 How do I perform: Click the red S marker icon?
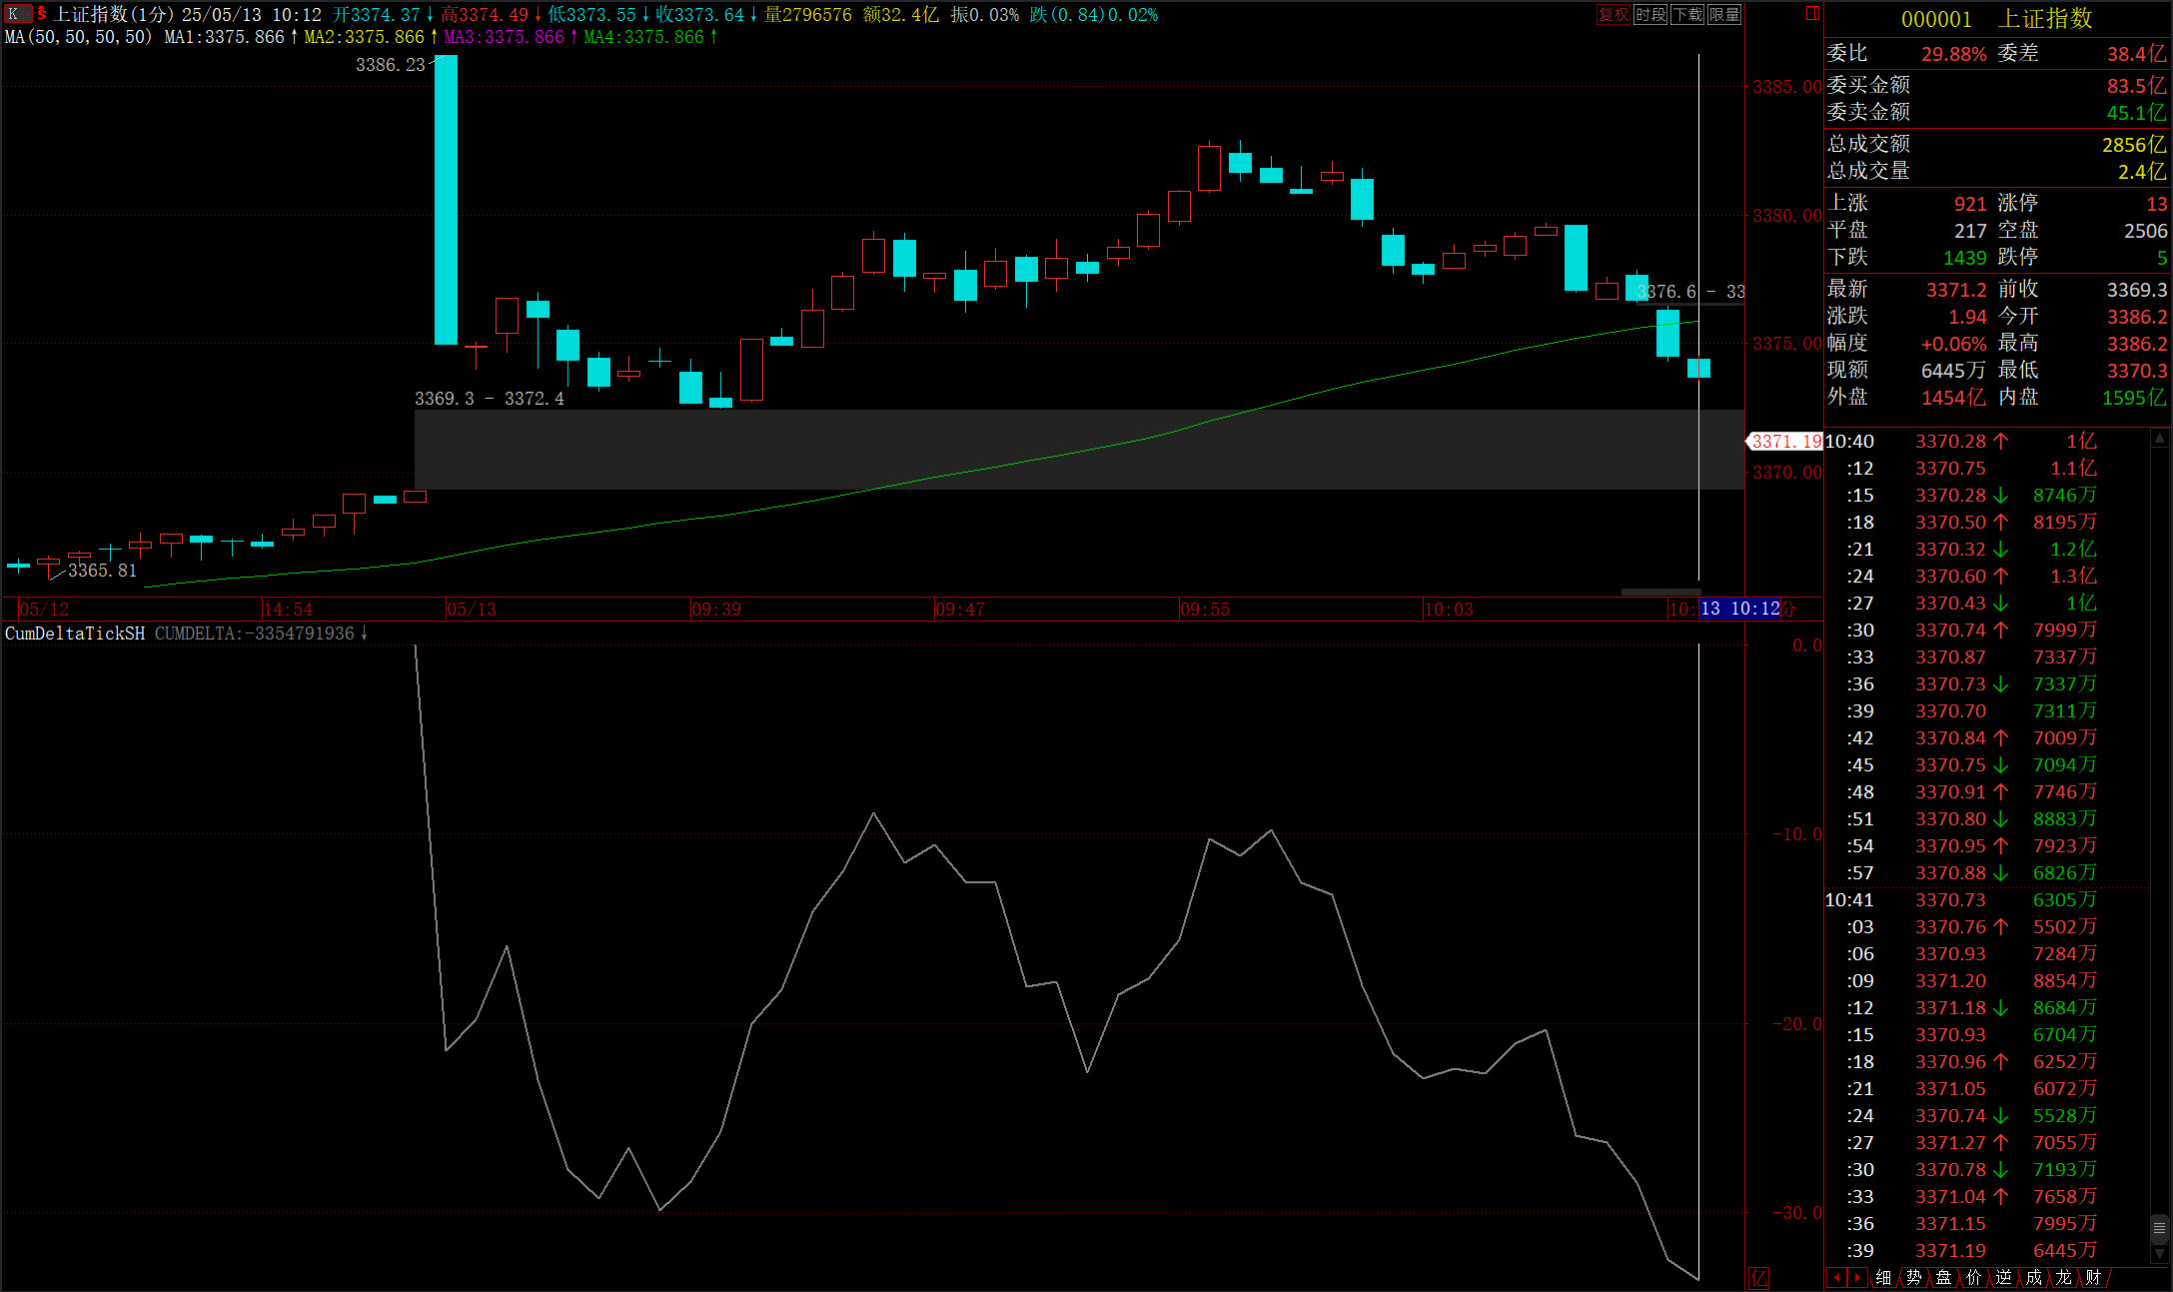[x=42, y=14]
